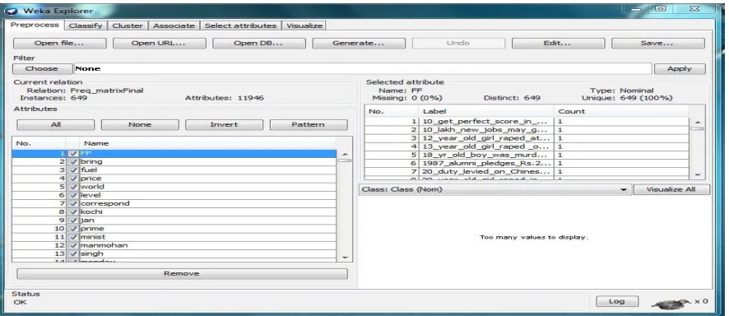Select the jan attribute row

pos(174,221)
